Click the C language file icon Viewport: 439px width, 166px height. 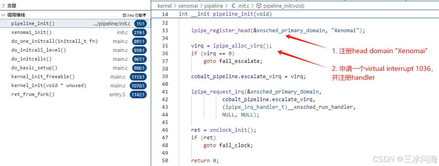point(234,6)
